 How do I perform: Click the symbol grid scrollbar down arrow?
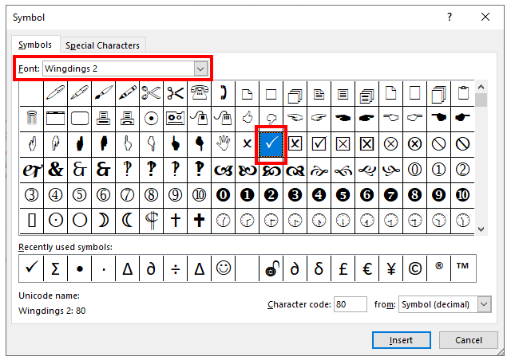tap(481, 229)
